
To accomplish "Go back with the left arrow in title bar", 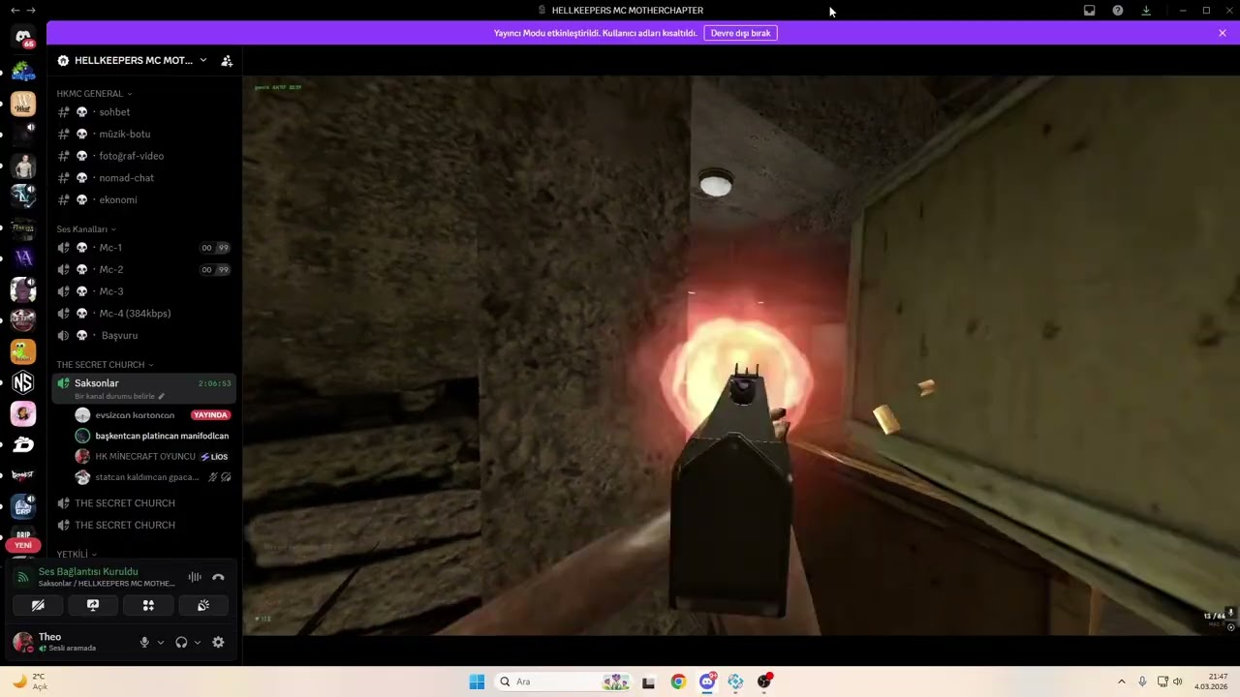I will (x=15, y=10).
